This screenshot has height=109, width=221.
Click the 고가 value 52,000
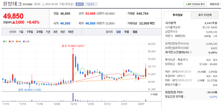pos(90,14)
